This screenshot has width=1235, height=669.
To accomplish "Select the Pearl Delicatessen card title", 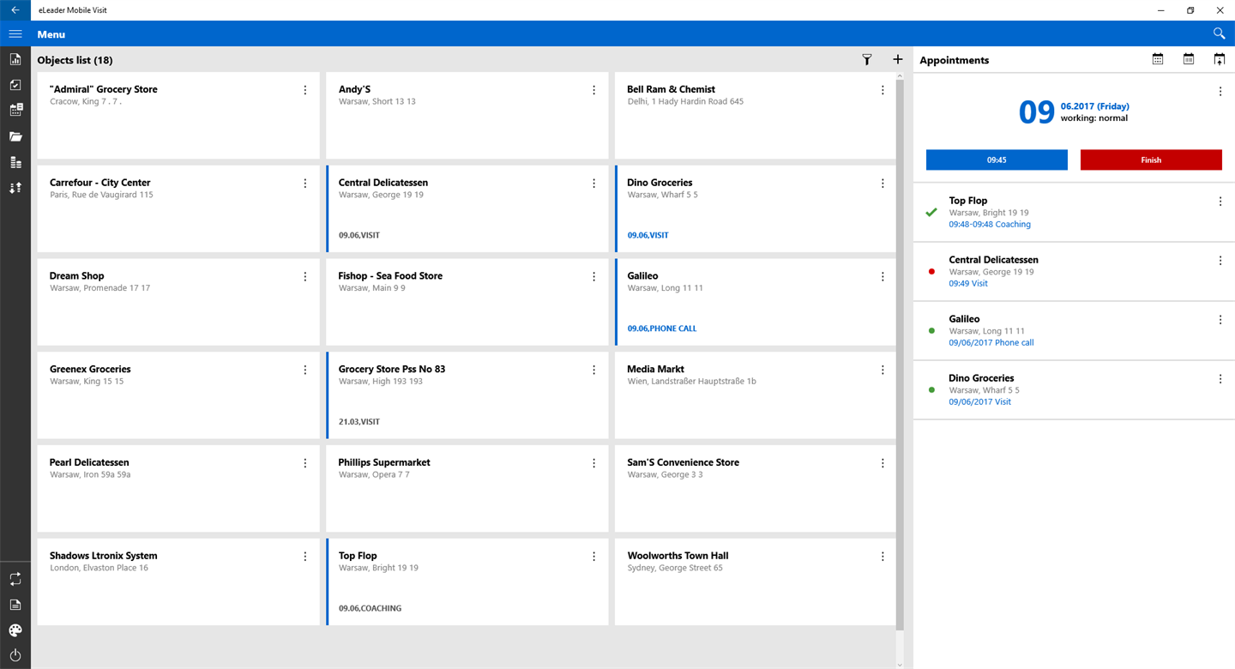I will pos(89,462).
